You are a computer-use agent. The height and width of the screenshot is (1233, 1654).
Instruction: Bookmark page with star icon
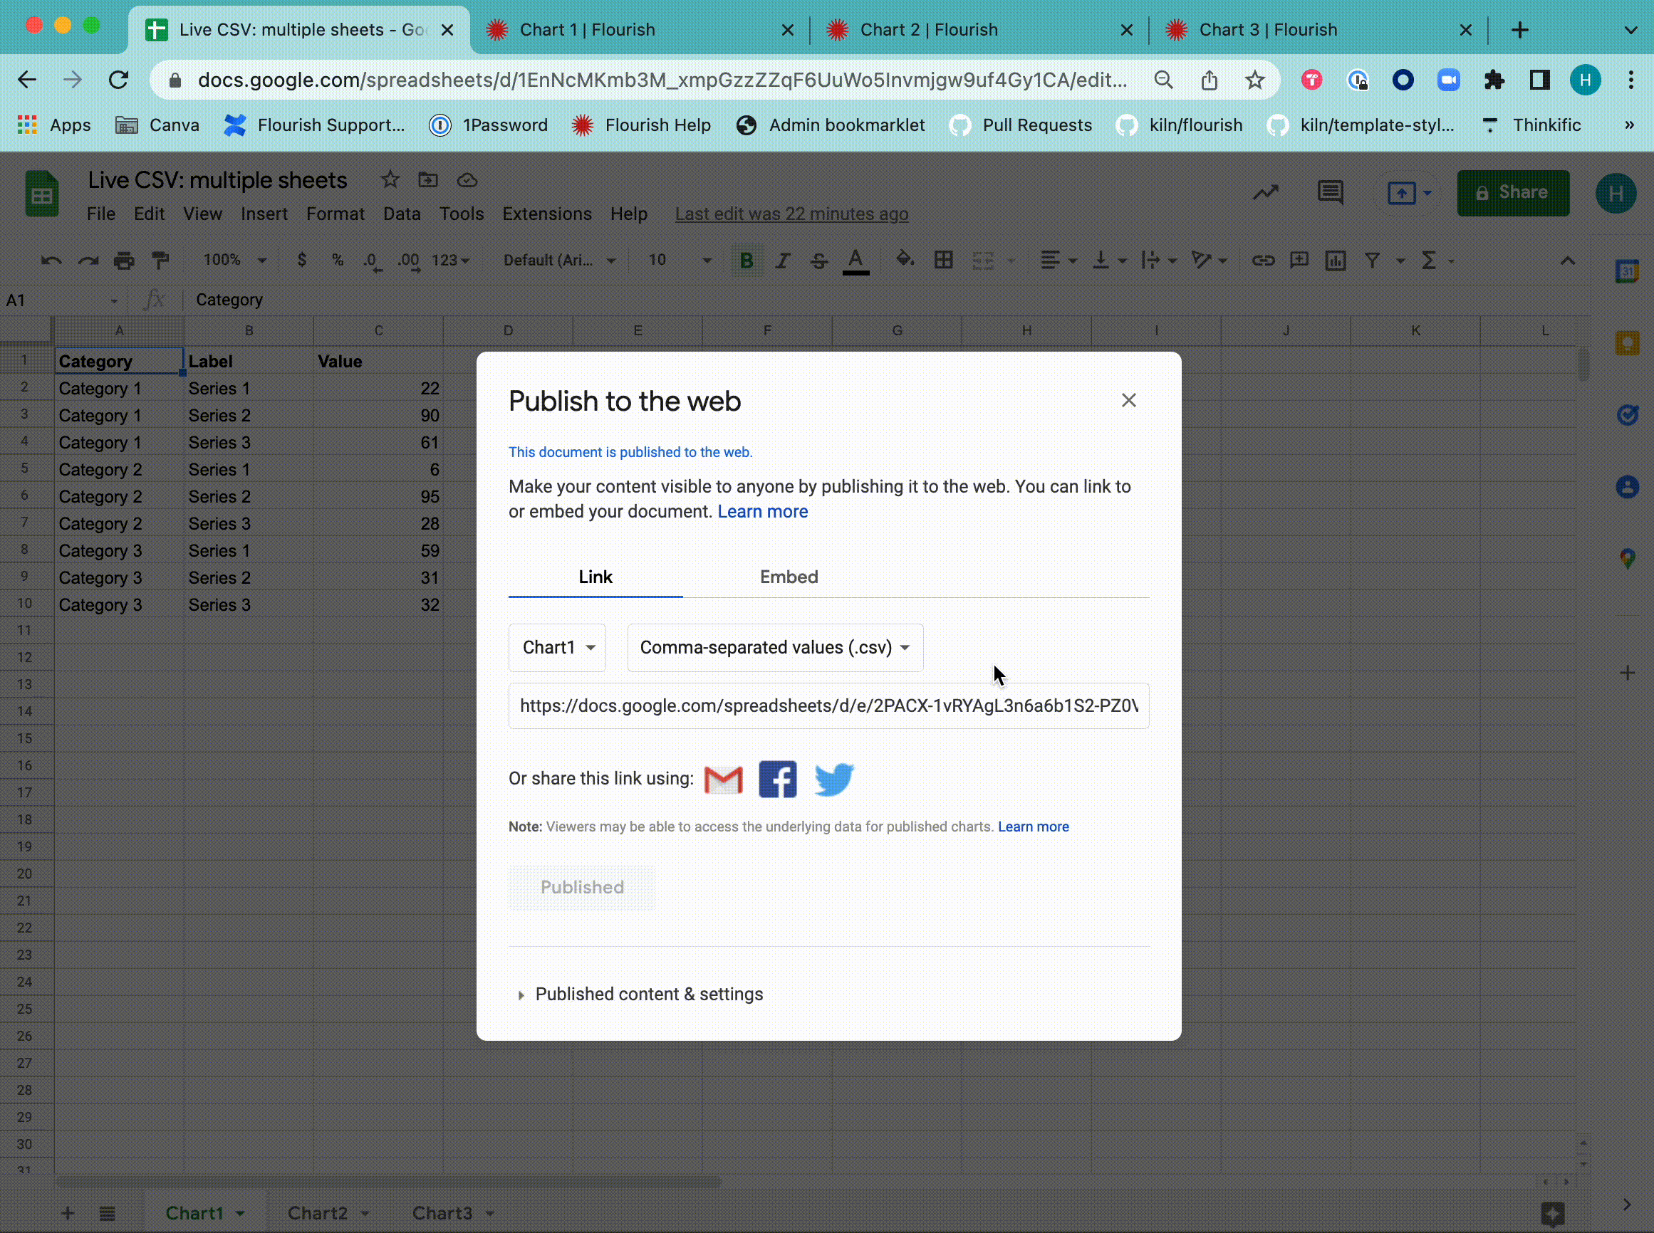point(1254,80)
